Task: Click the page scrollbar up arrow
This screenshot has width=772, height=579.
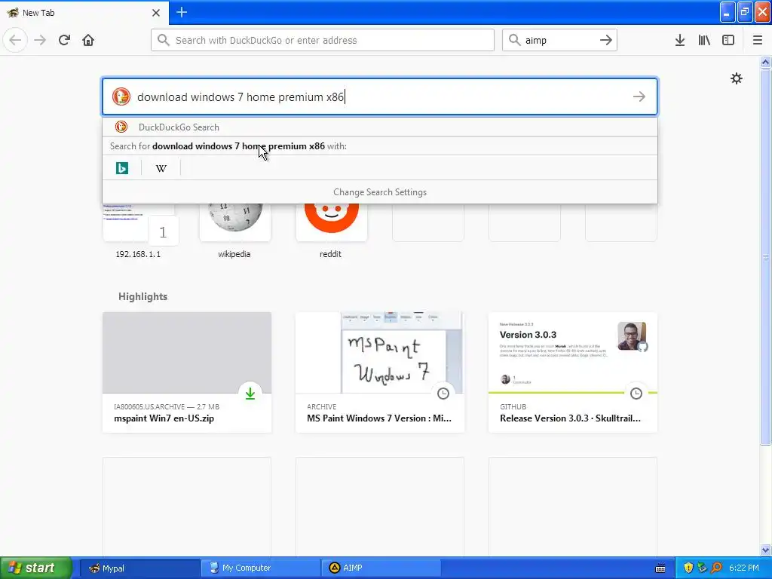Action: 765,62
